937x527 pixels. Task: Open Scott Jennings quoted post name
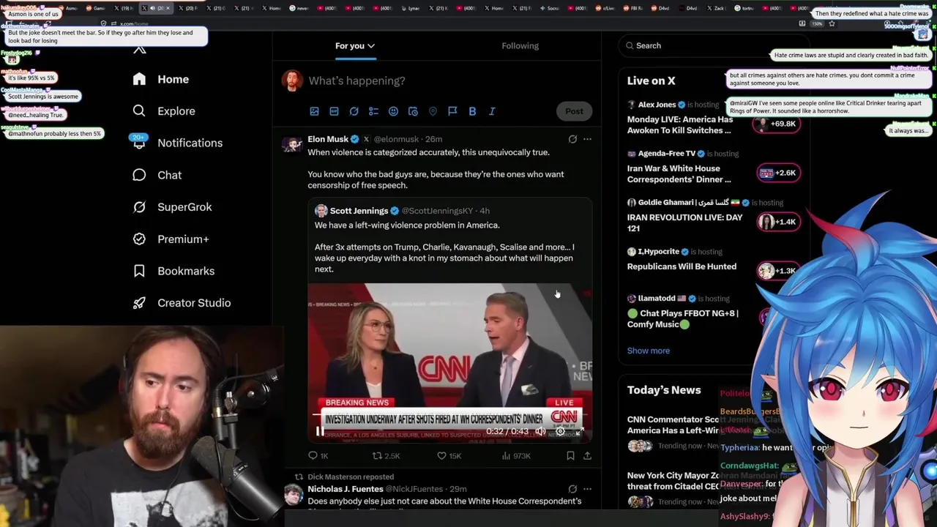click(x=359, y=211)
